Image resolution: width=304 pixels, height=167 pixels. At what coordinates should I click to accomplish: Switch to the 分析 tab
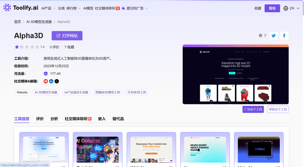pos(54,119)
